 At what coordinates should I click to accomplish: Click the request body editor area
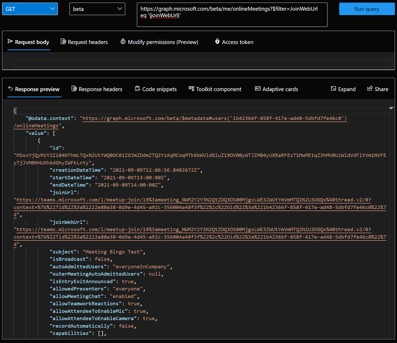pos(202,63)
